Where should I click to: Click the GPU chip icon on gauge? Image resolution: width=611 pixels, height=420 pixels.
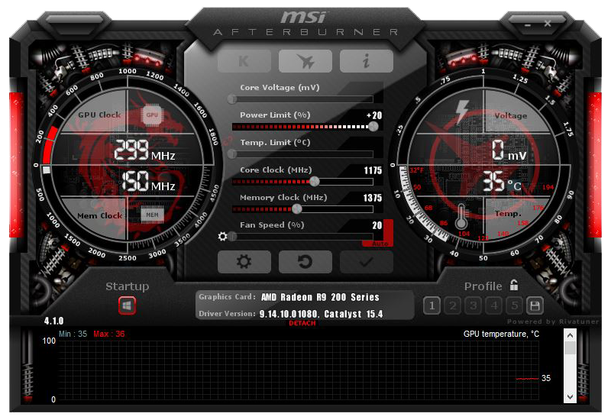[x=153, y=115]
